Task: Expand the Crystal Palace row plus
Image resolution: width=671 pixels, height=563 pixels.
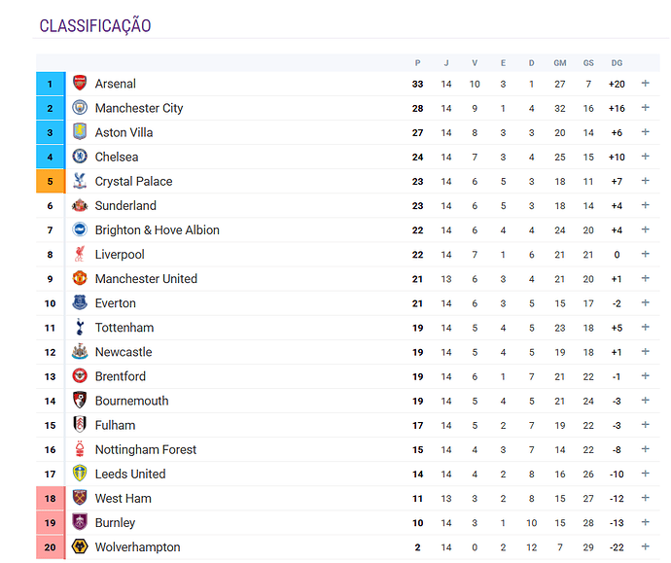Action: point(645,181)
